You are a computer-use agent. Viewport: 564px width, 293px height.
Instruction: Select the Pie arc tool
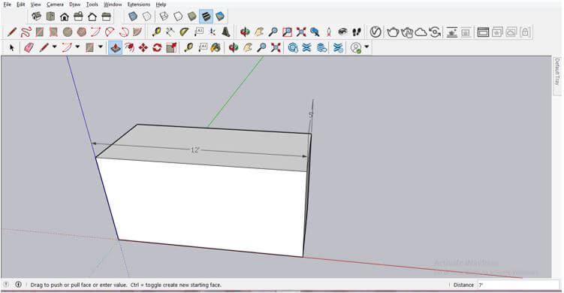click(x=137, y=32)
